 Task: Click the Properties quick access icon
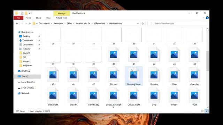22,13
